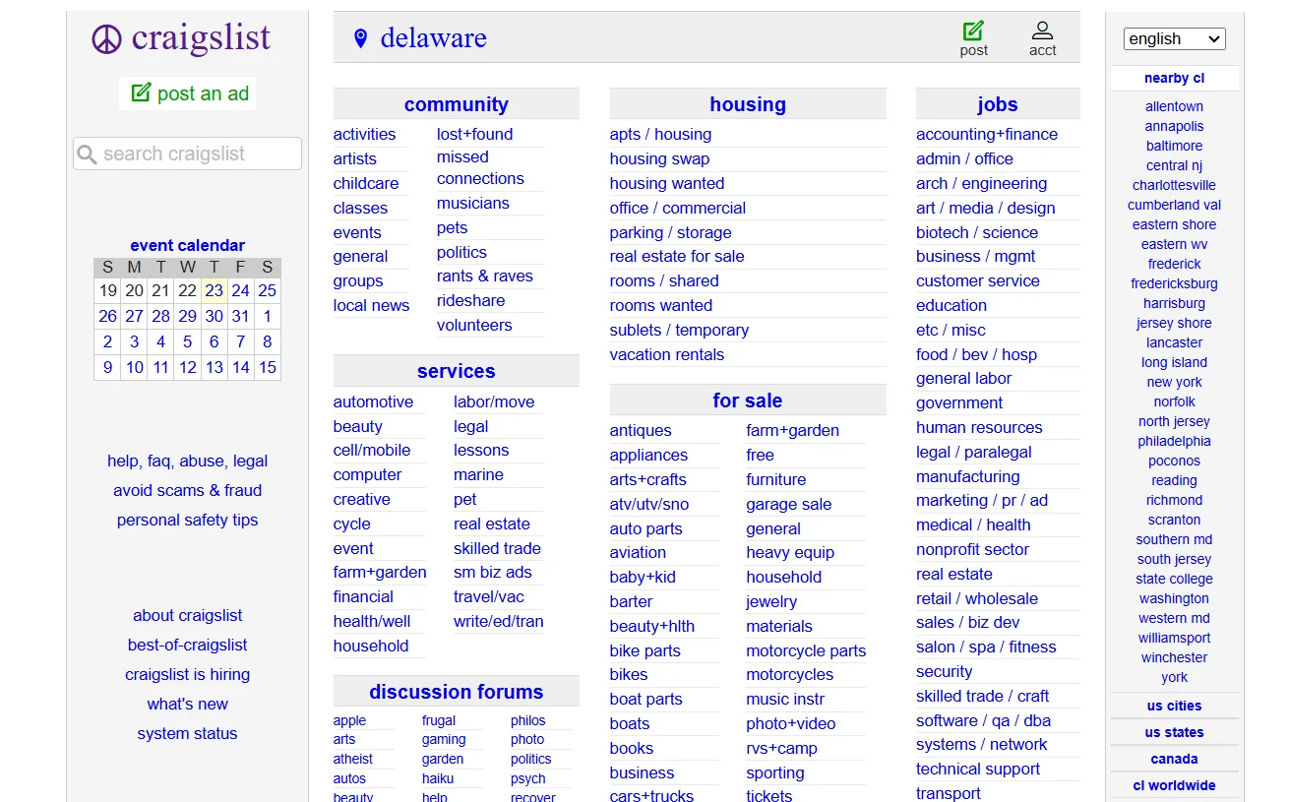Select day 31 in event calendar

[240, 316]
